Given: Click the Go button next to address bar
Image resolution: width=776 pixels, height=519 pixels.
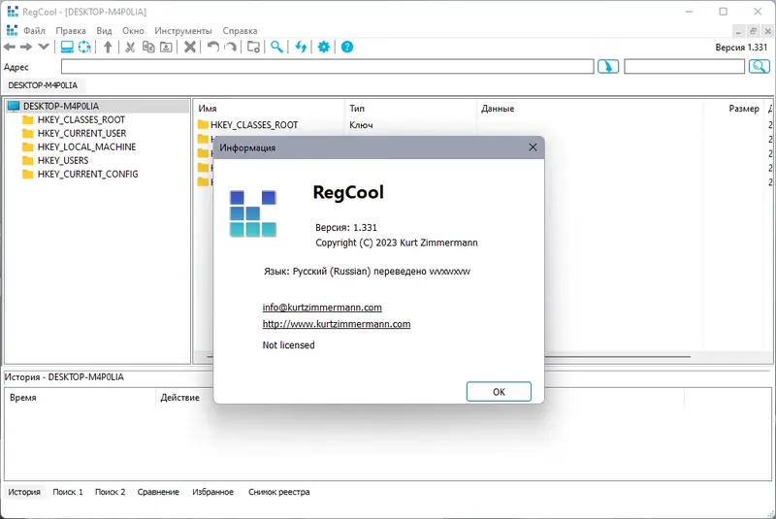Looking at the screenshot, I should 608,66.
